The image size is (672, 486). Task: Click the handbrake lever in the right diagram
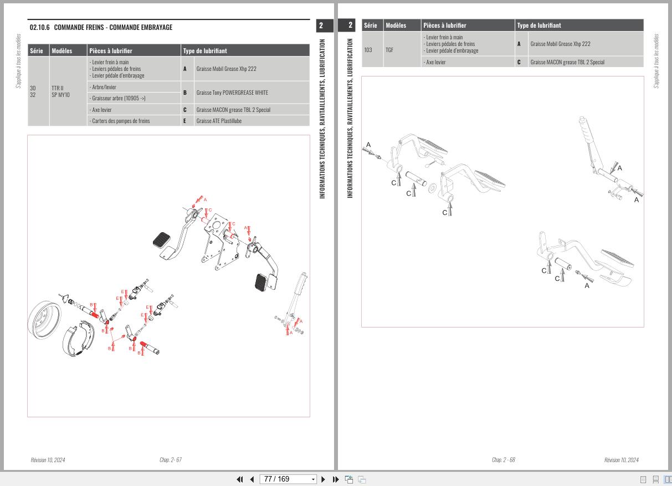pos(590,144)
